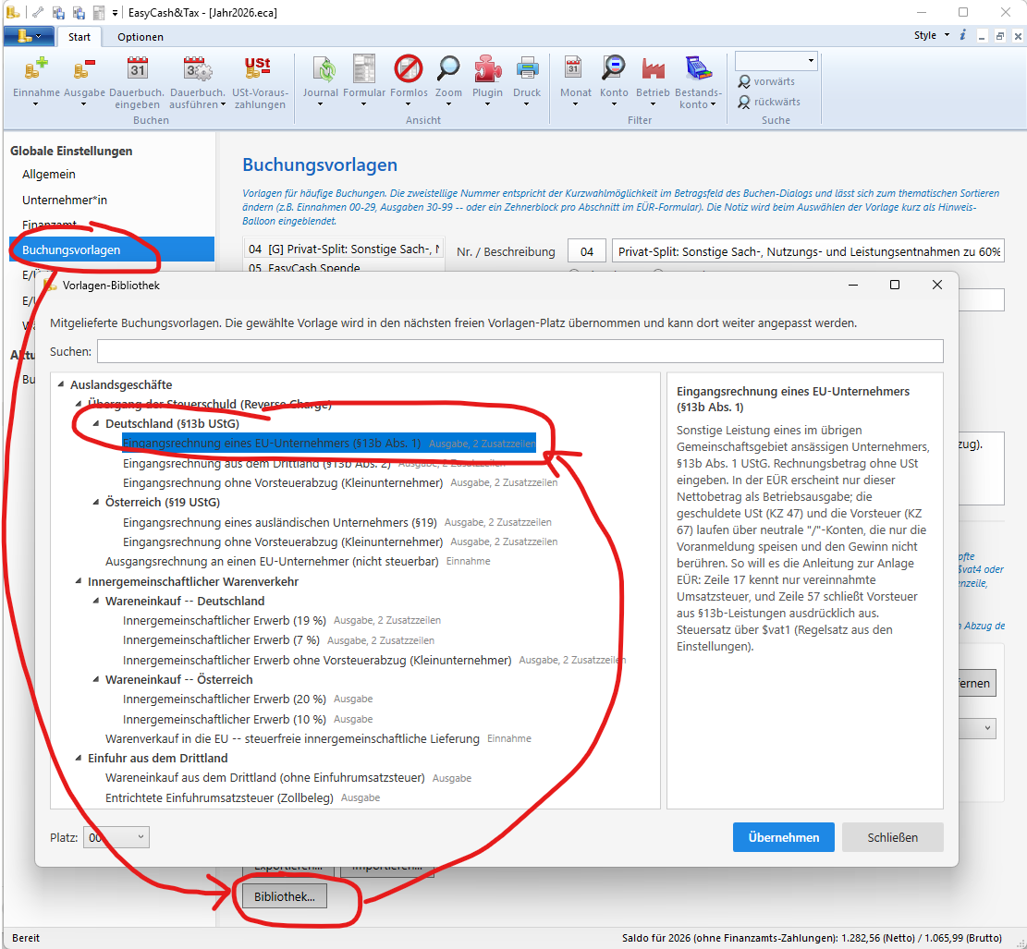Select Eingangsrechnung eines ausländischen Unternehmers (§19)
The width and height of the screenshot is (1027, 949).
280,522
